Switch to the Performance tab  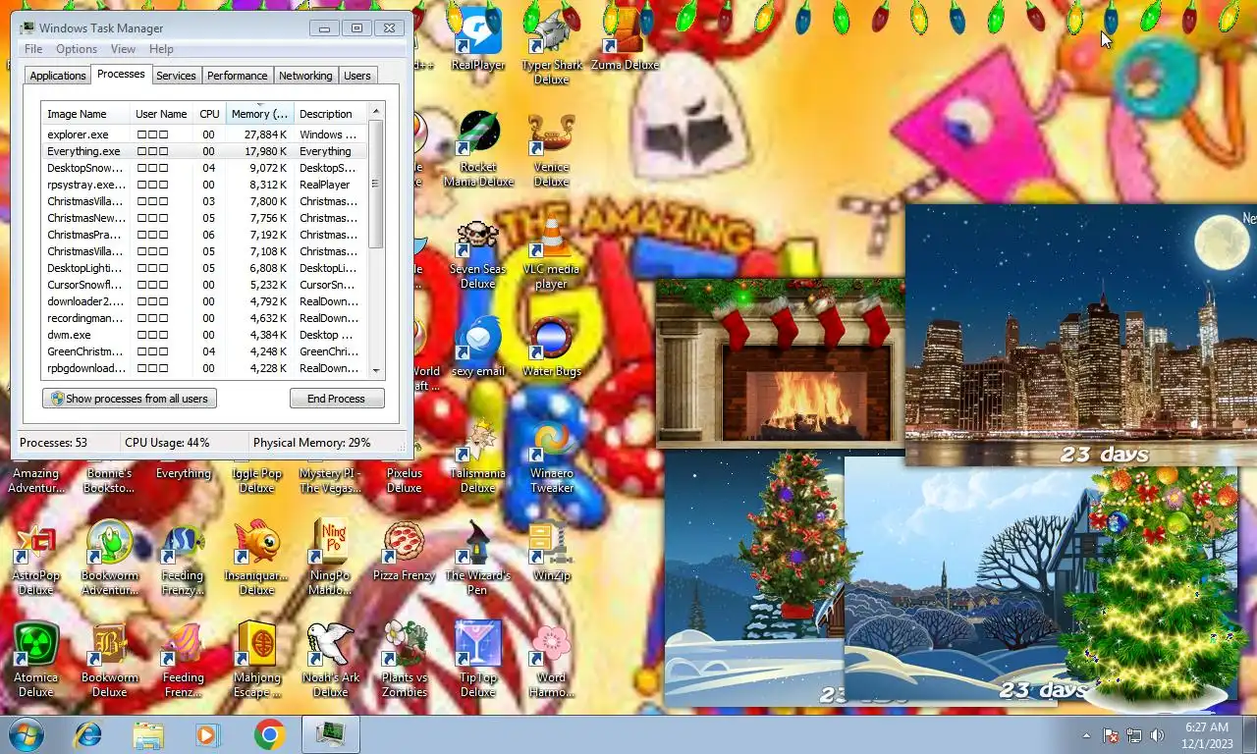237,76
